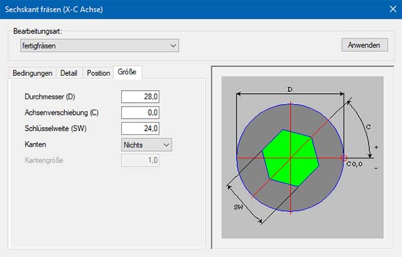The image size is (402, 257).
Task: Open the Detail tab
Action: pyautogui.click(x=69, y=73)
